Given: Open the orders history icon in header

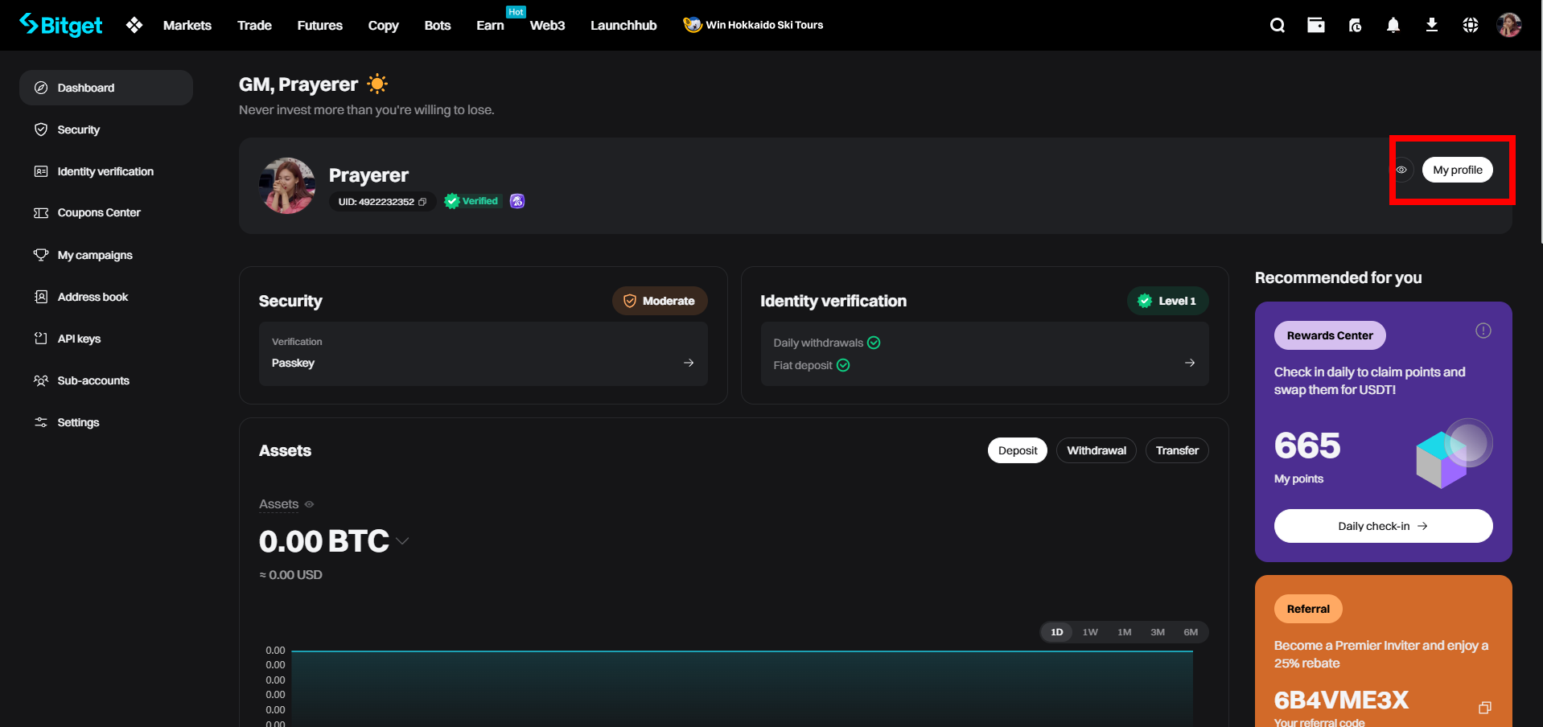Looking at the screenshot, I should [1355, 25].
